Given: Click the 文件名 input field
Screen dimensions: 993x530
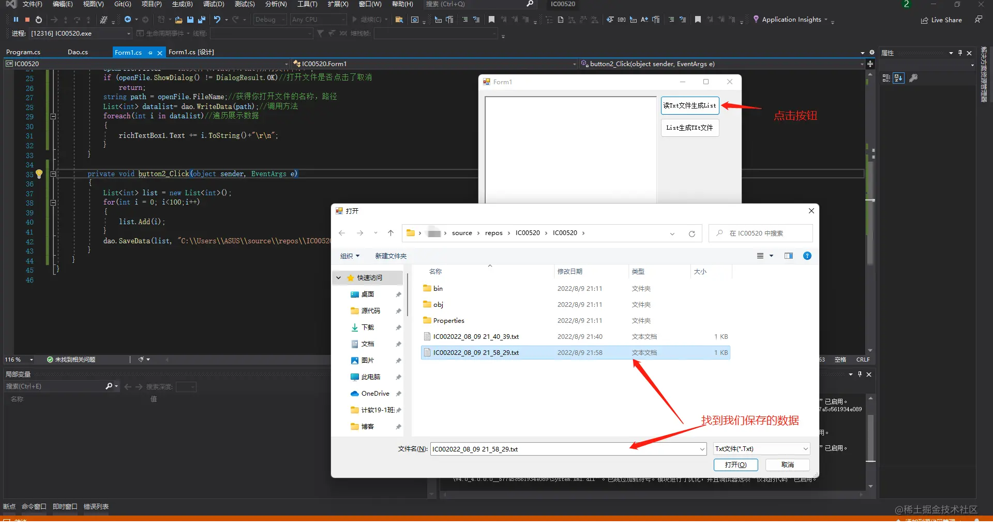Looking at the screenshot, I should 564,449.
